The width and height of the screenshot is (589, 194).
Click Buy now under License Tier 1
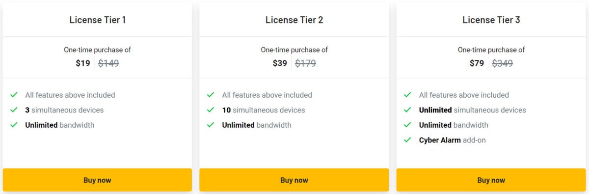[x=97, y=180]
